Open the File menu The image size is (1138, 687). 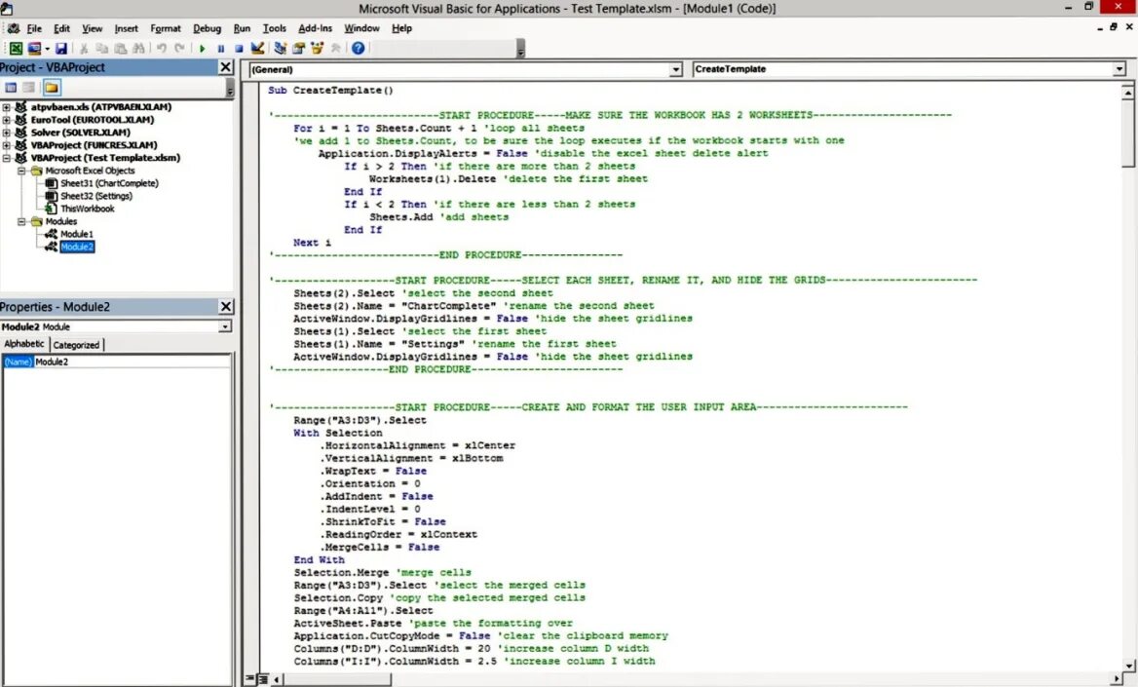[x=34, y=28]
